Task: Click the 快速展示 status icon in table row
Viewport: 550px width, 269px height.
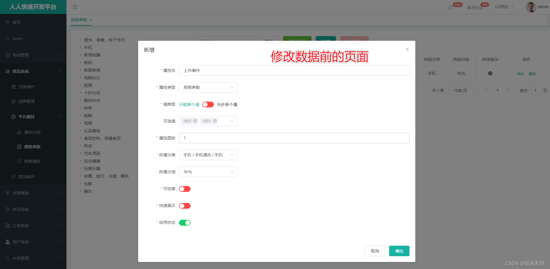Action: pos(490,73)
